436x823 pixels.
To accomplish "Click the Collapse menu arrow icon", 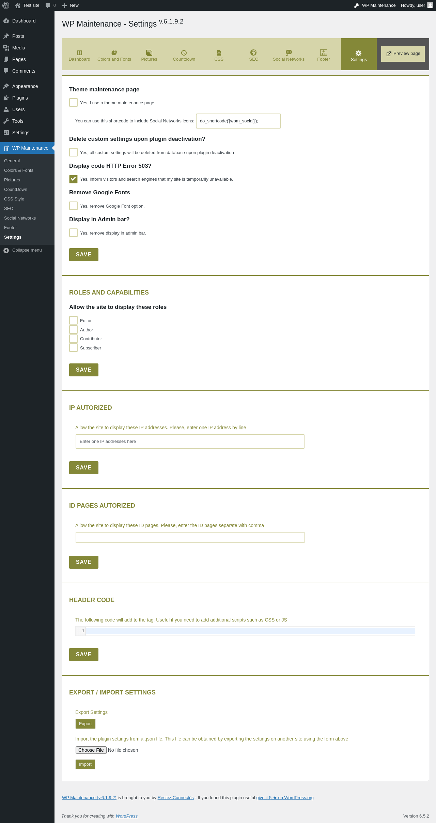I will pos(6,250).
